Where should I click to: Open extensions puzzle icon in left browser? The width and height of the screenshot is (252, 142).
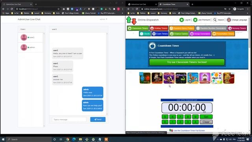(x=114, y=9)
